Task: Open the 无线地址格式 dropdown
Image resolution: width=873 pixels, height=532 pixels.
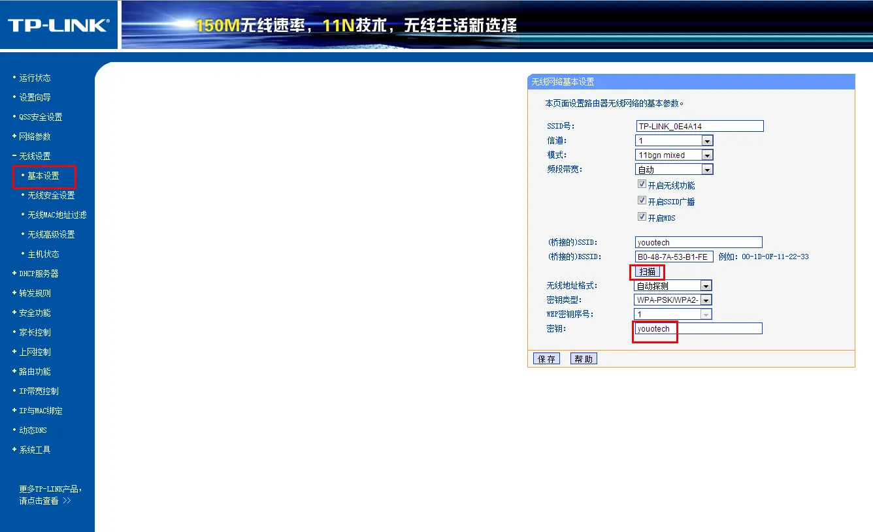Action: coord(674,285)
